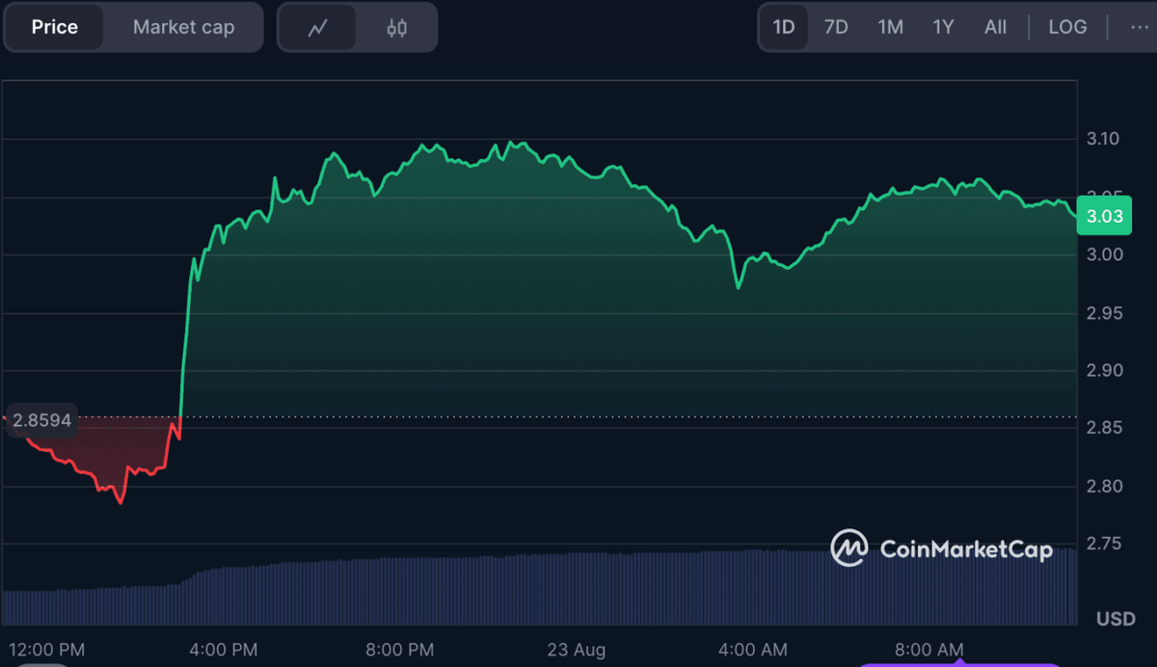The height and width of the screenshot is (667, 1157).
Task: Select the 1D timeframe tab
Action: pyautogui.click(x=784, y=27)
